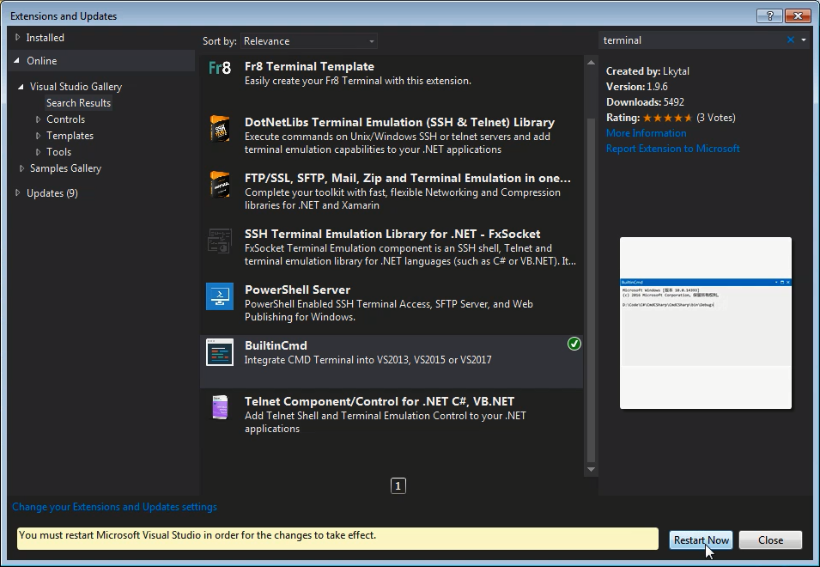Click the BuiltinCmd preview screenshot thumbnail

point(706,323)
